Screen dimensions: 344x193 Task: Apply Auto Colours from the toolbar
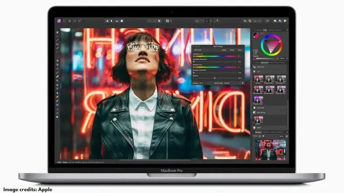pyautogui.click(x=117, y=21)
